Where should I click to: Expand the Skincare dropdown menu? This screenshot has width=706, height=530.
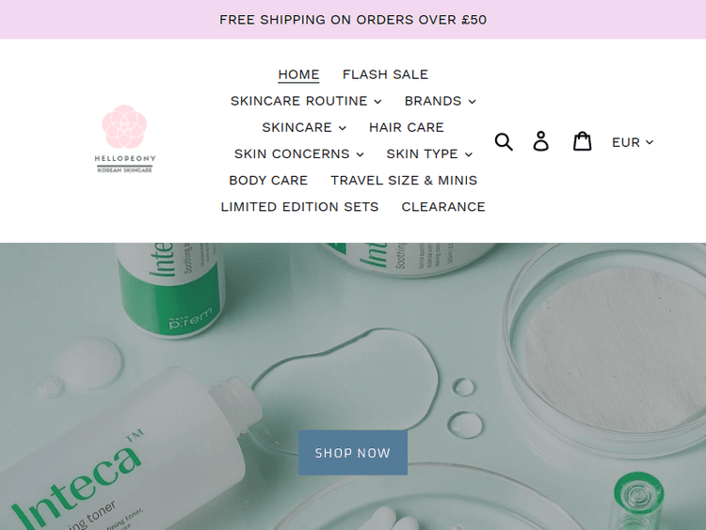[x=304, y=127]
